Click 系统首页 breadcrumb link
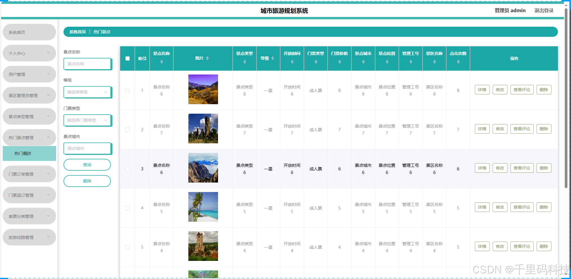Image resolution: width=571 pixels, height=279 pixels. pos(78,32)
